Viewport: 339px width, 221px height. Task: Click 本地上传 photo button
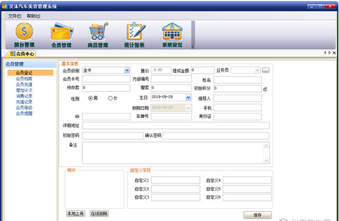click(x=76, y=214)
